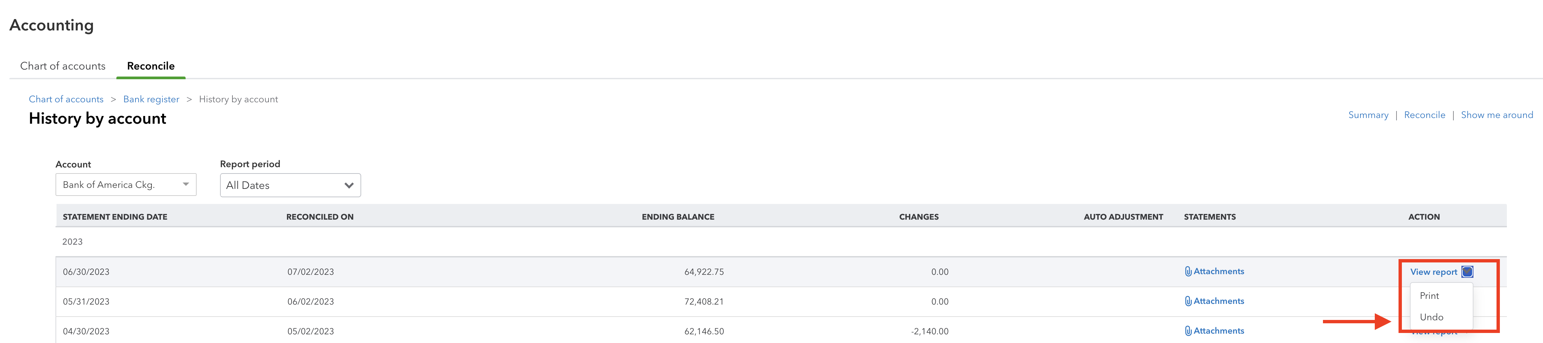Click the Reconciled On column header

tap(320, 217)
